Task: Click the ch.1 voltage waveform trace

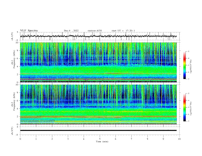Action: [x=98, y=36]
